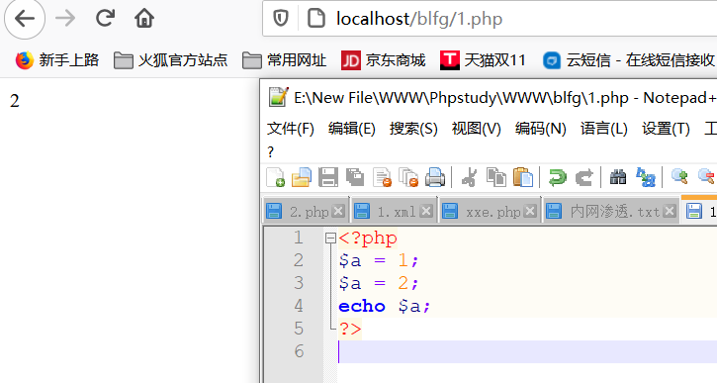Open Notepad++ 设置(T) menu

(x=666, y=129)
